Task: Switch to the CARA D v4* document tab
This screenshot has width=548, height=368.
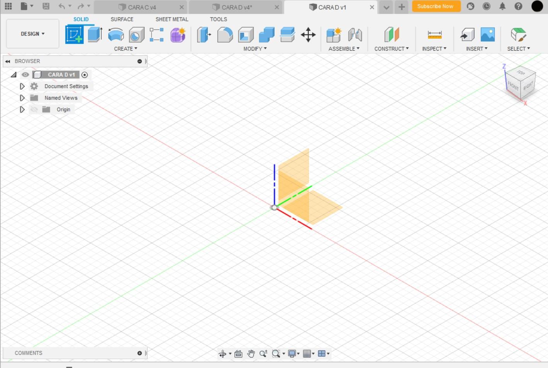Action: pos(236,7)
